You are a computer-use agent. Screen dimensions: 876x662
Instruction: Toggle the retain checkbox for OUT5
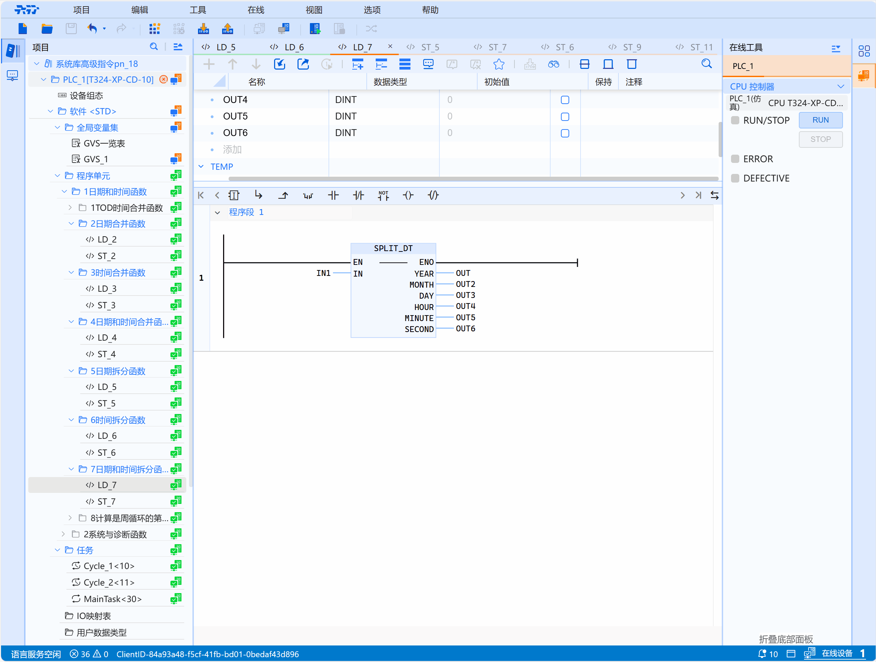[x=565, y=116]
